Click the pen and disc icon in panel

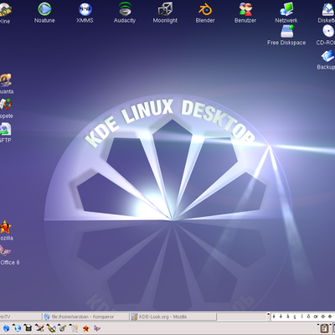[51, 328]
